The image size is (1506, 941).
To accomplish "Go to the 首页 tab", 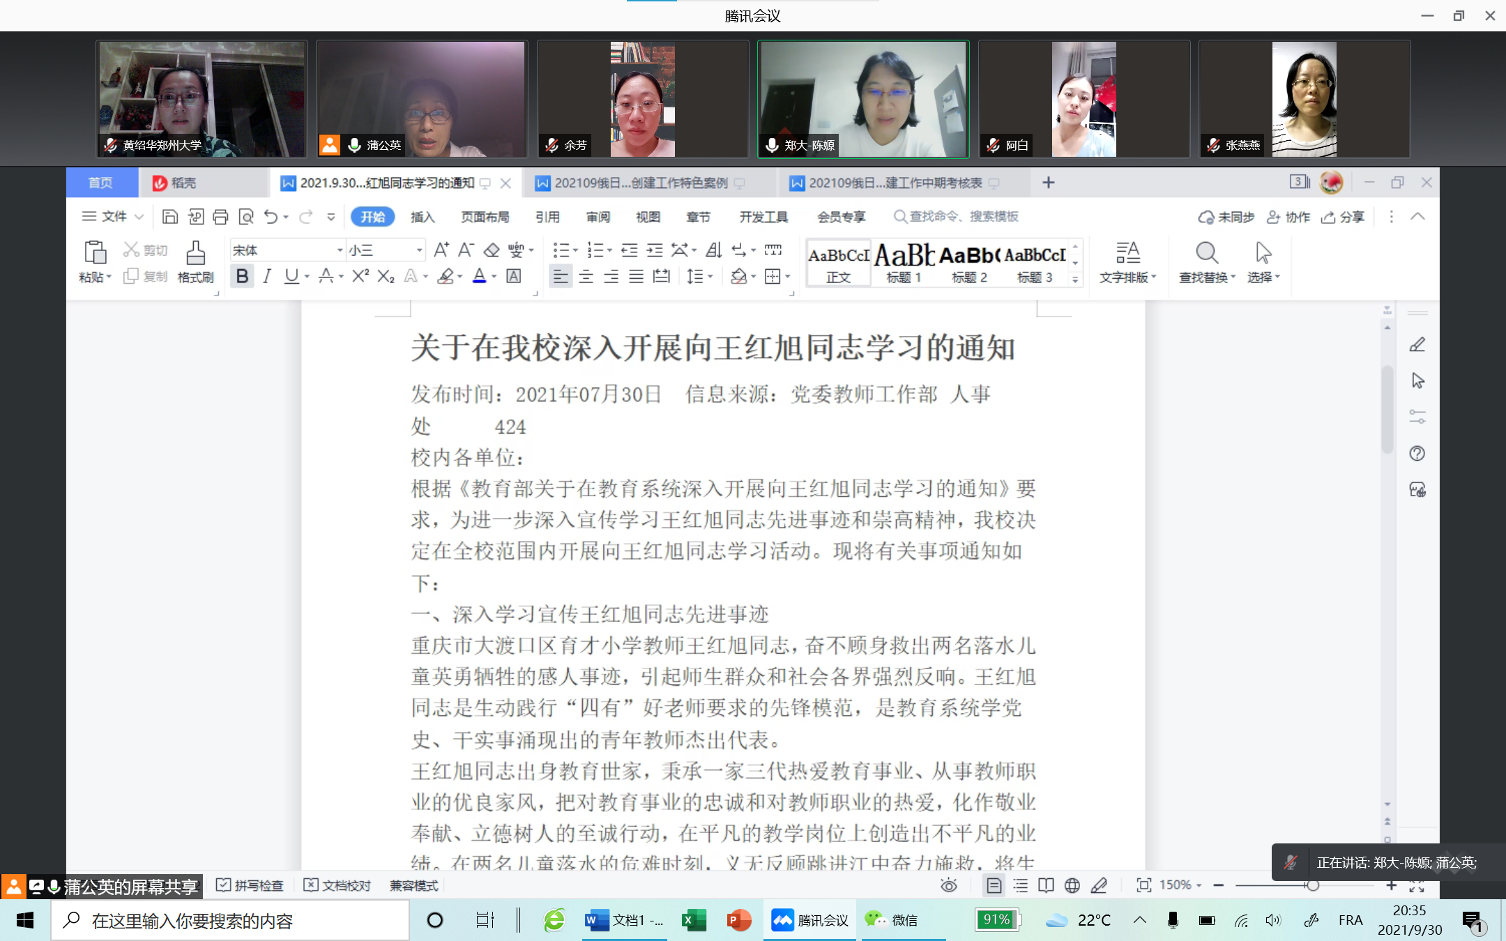I will (x=100, y=183).
